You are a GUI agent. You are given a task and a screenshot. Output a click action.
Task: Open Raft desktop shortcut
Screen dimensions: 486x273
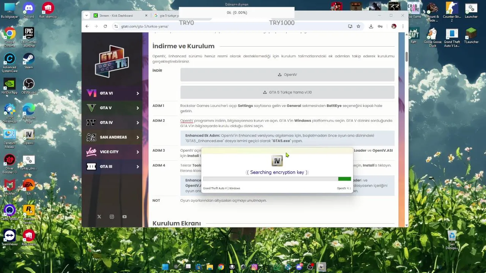coord(413,36)
